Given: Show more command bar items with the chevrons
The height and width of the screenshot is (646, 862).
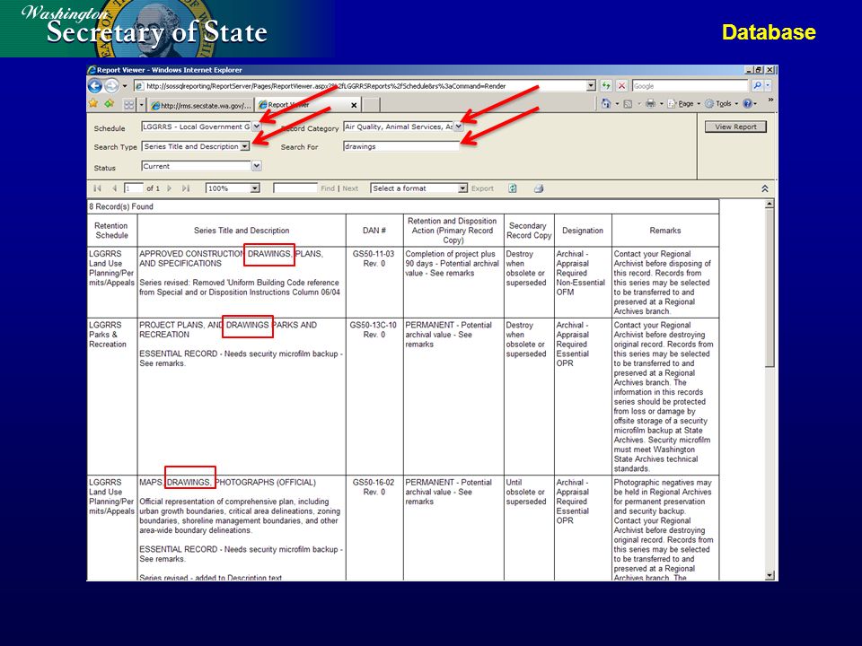Looking at the screenshot, I should coord(770,100).
